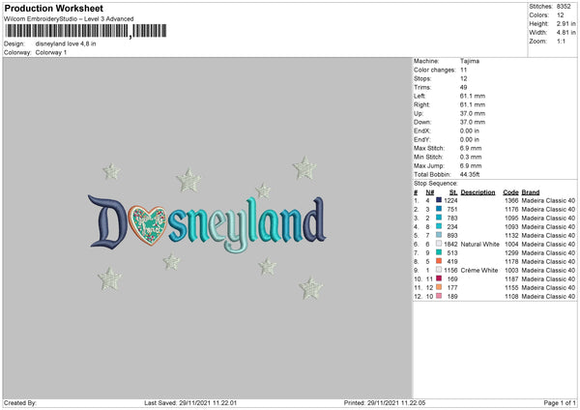Click the barcode under the worksheet title
The image size is (580, 410).
(85, 31)
